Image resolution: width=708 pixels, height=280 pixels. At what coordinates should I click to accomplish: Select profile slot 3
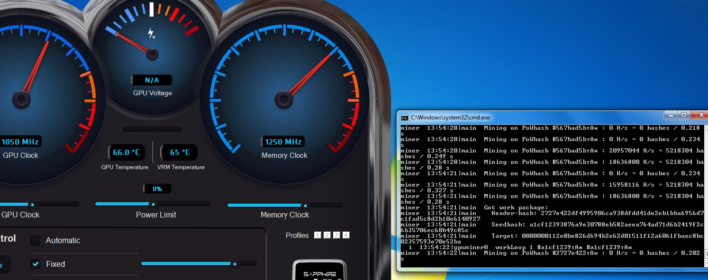point(336,235)
